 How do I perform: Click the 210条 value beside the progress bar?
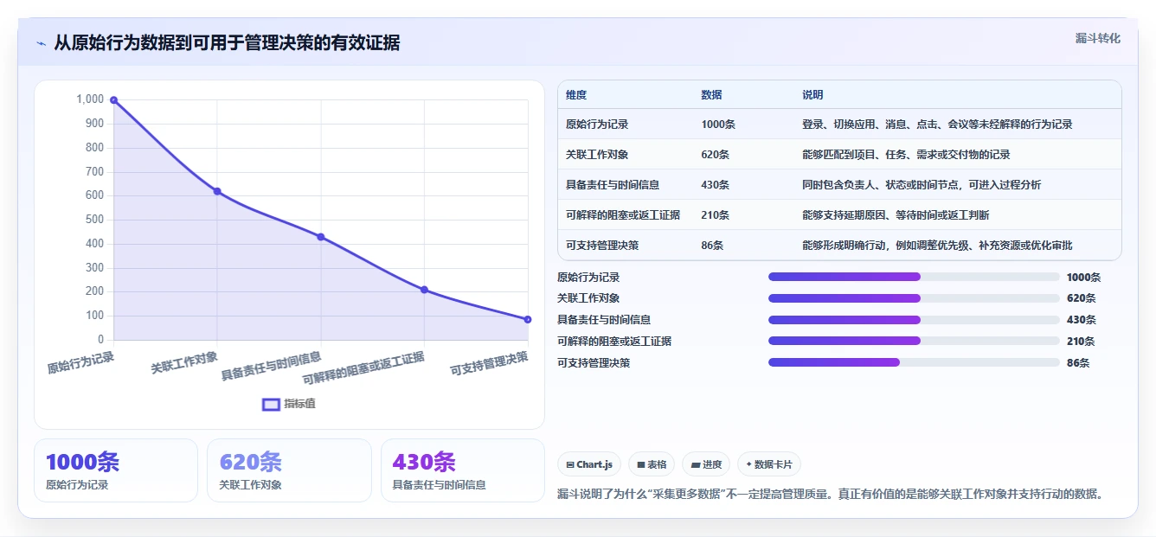1082,342
